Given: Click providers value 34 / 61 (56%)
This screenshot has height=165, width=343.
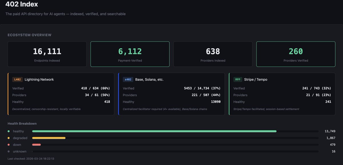Looking at the screenshot, I should point(97,95).
